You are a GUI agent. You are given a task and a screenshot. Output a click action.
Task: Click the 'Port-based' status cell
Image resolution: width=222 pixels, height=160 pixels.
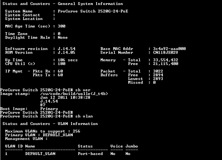90,154
